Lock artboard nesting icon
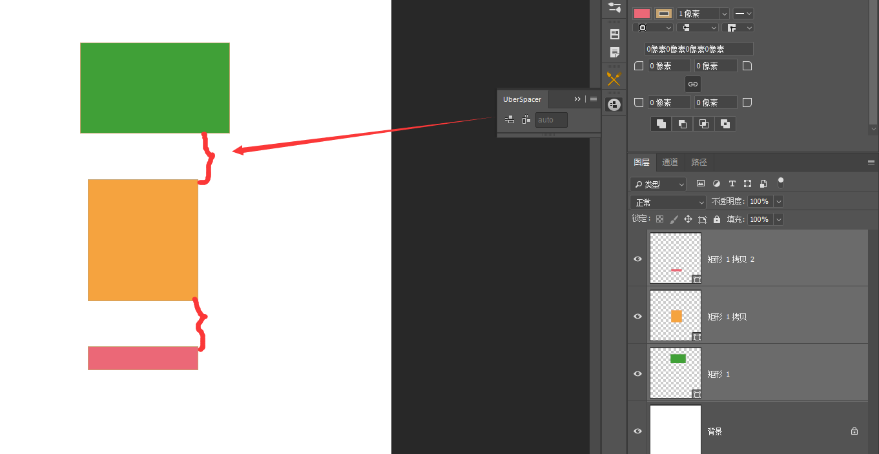 click(x=703, y=219)
